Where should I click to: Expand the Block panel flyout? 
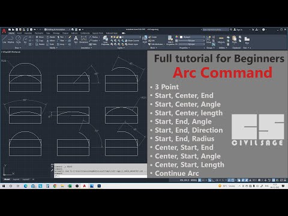[x=154, y=48]
